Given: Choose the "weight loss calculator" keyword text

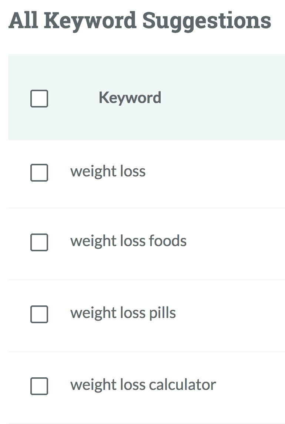Looking at the screenshot, I should tap(143, 385).
